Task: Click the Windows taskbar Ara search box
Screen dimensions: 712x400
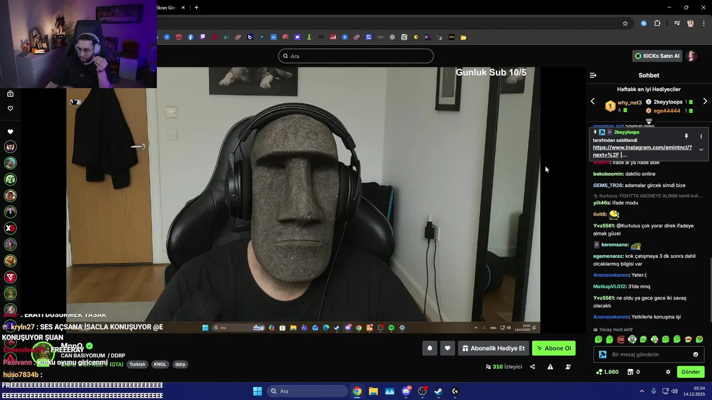Action: coord(306,391)
